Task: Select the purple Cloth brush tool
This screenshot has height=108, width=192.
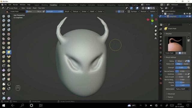Action: [x=4, y=70]
